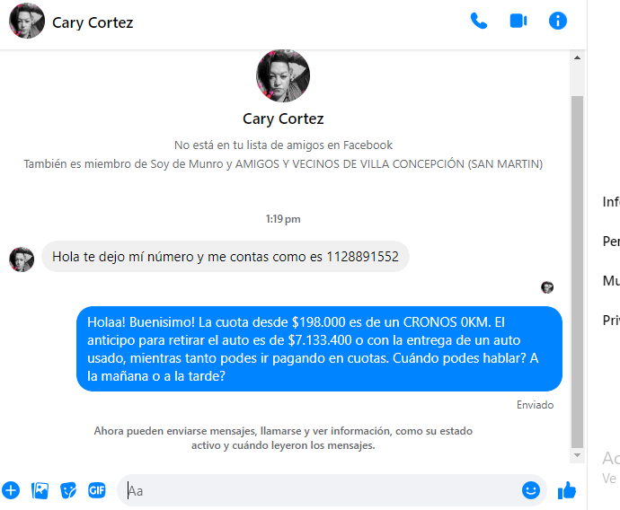Viewport: 620px width, 510px height.
Task: Open the GIF picker
Action: 97,490
